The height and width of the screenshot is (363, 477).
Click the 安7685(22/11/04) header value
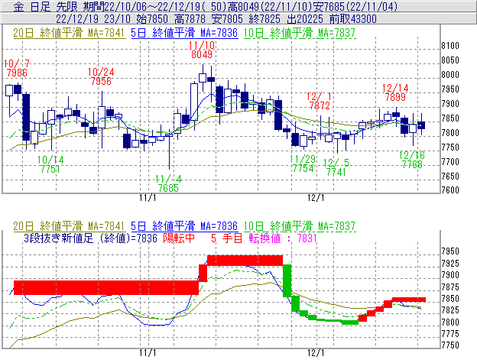coord(356,6)
